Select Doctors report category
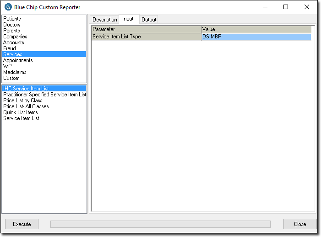The image size is (321, 237). pyautogui.click(x=12, y=25)
